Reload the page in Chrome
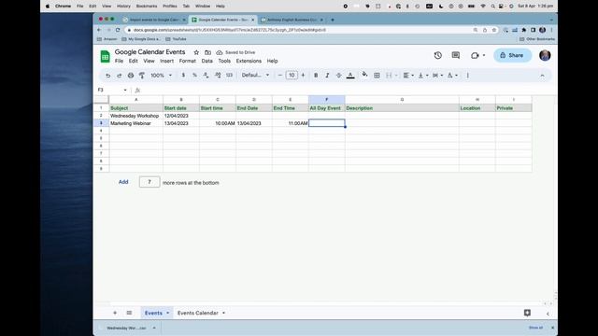Screen dimensions: 598x336 click(x=118, y=30)
